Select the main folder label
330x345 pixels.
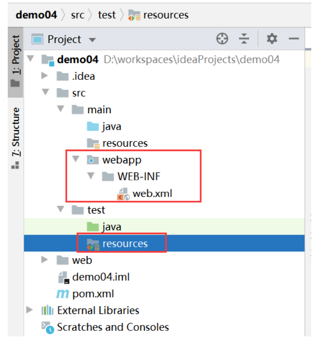pos(99,110)
